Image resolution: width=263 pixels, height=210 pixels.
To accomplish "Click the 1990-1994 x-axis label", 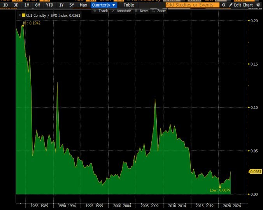I will [x=67, y=206].
